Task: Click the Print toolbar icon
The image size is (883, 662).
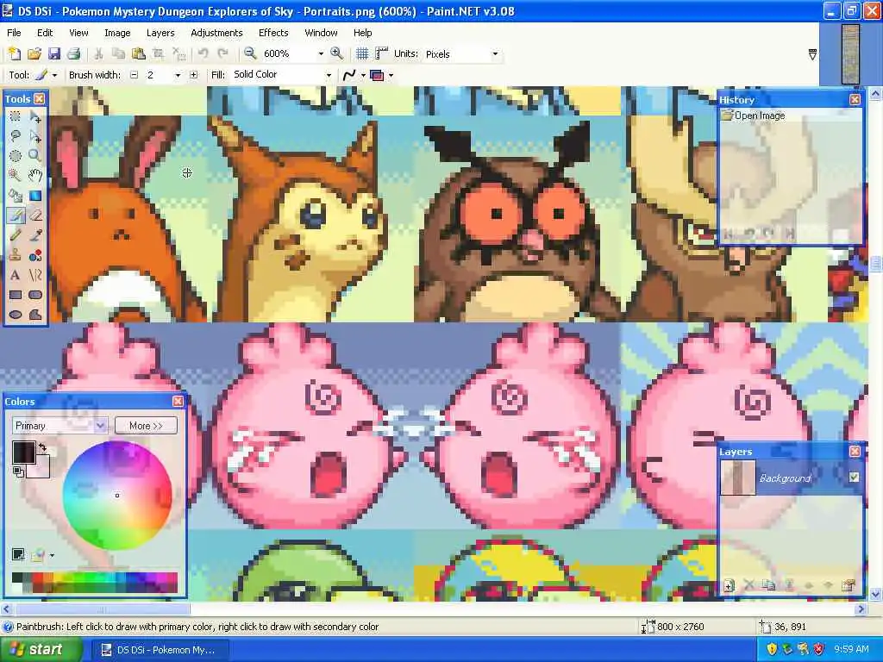Action: tap(74, 54)
